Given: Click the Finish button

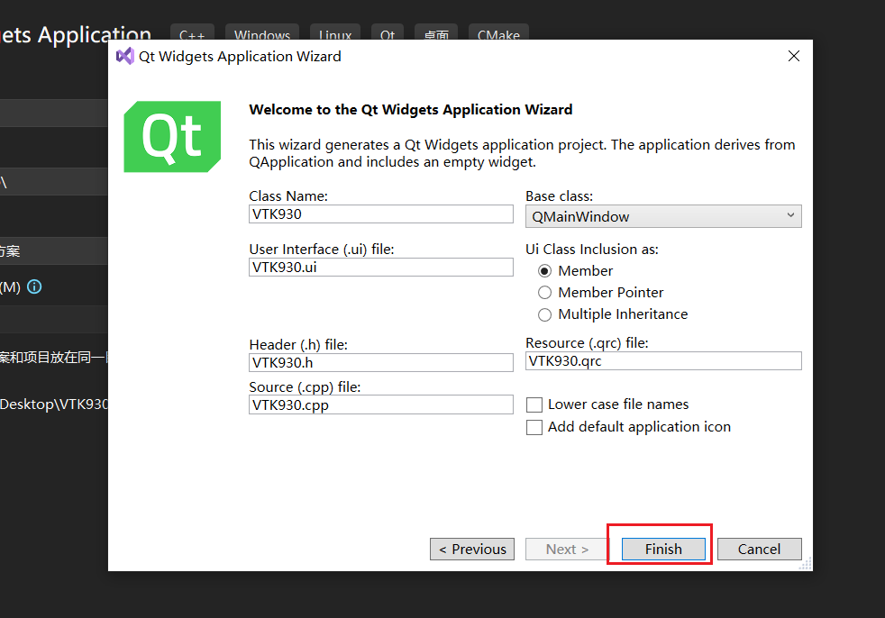Looking at the screenshot, I should [663, 549].
